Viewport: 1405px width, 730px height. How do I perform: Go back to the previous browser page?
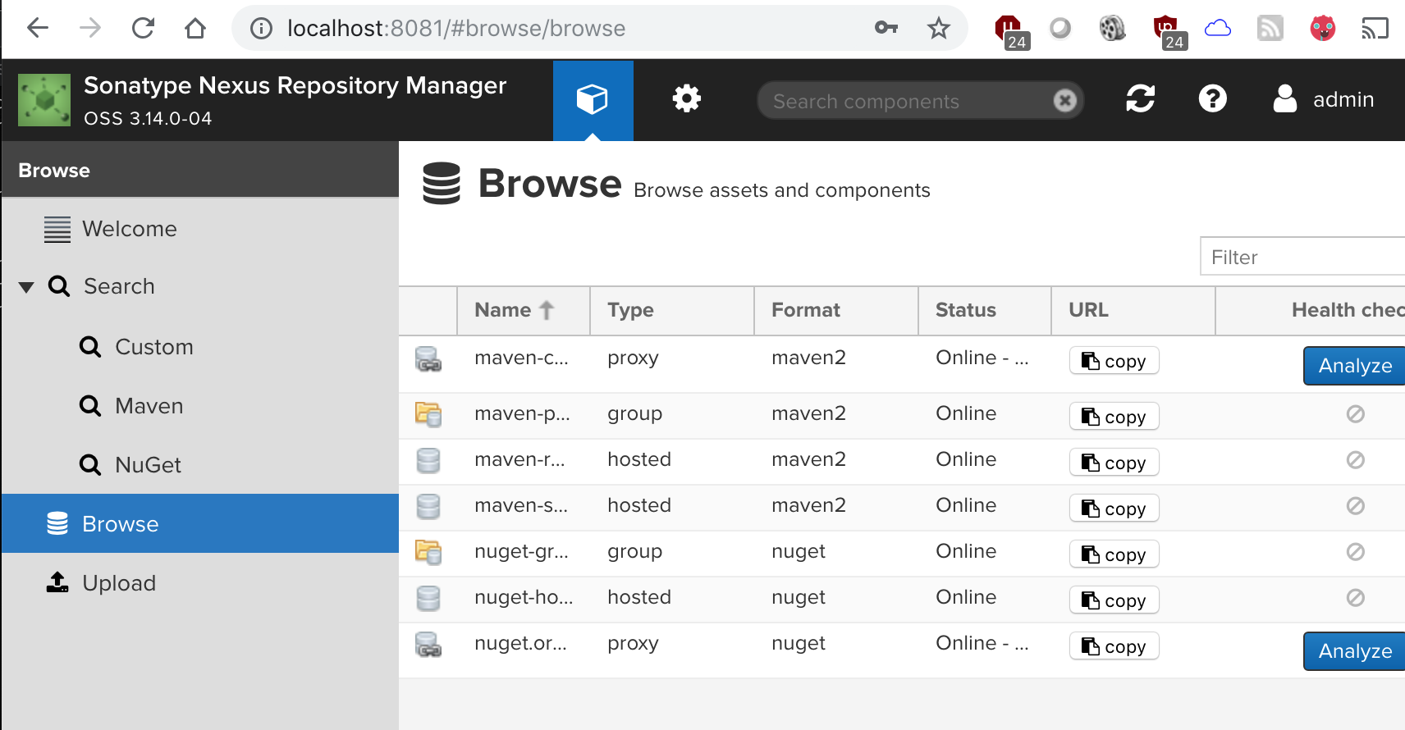[38, 29]
